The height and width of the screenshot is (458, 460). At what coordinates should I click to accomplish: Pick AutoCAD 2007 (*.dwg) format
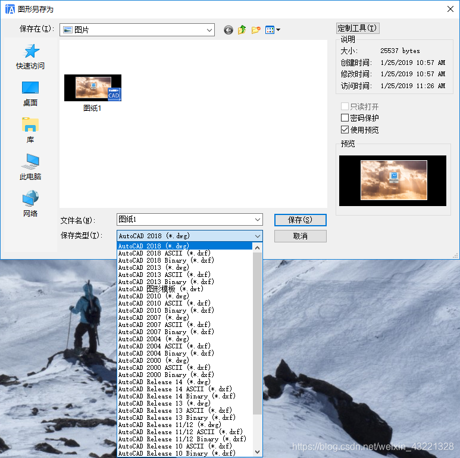[185, 317]
